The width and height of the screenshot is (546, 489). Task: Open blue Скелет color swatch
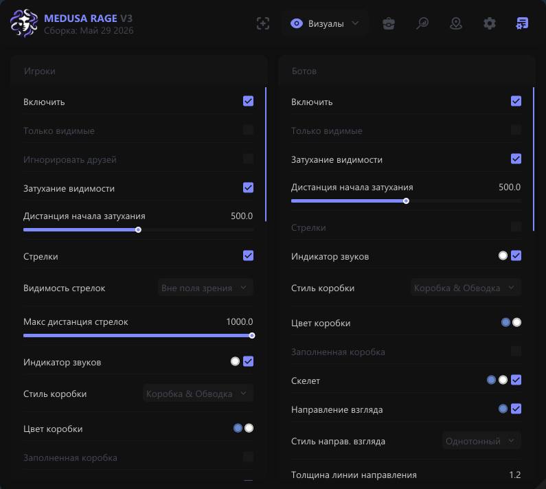pyautogui.click(x=491, y=380)
